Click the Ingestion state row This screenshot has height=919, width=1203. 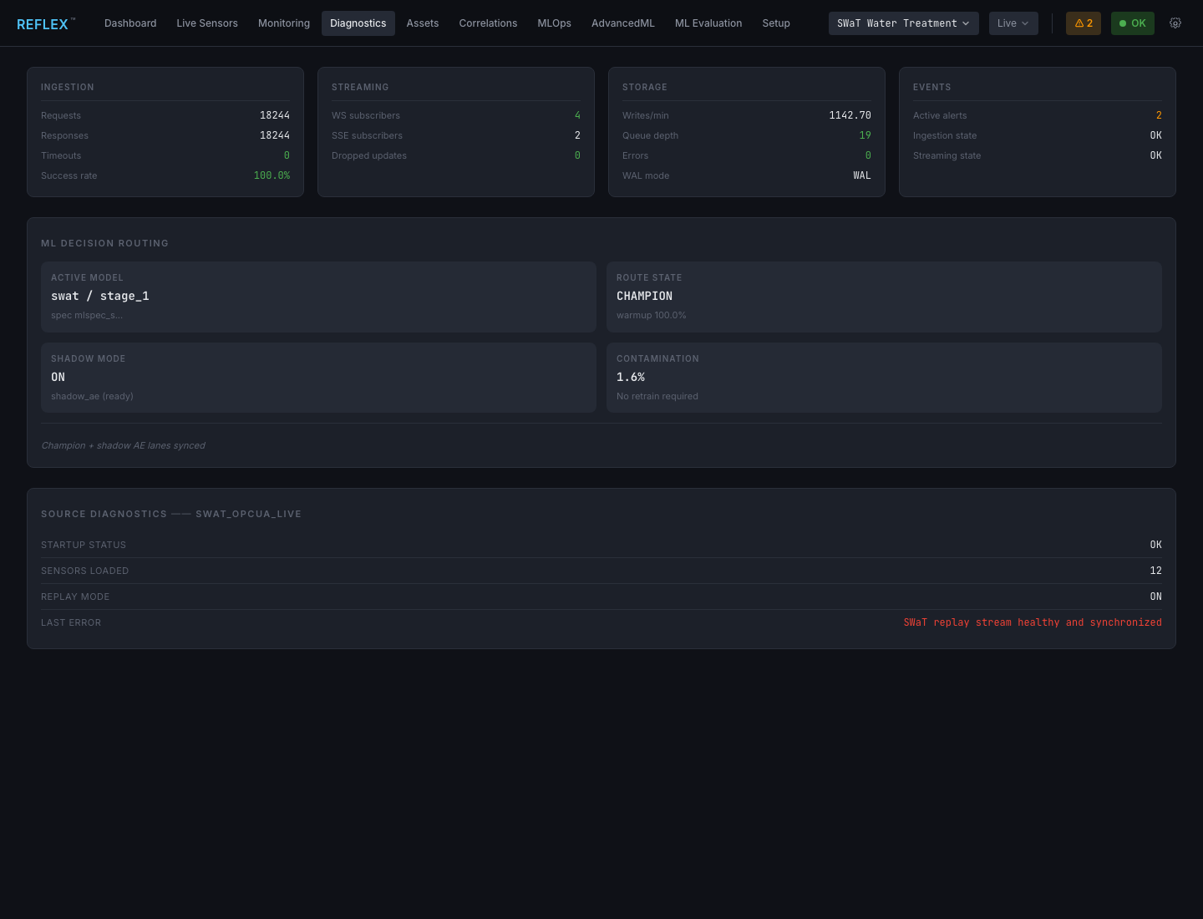1038,135
